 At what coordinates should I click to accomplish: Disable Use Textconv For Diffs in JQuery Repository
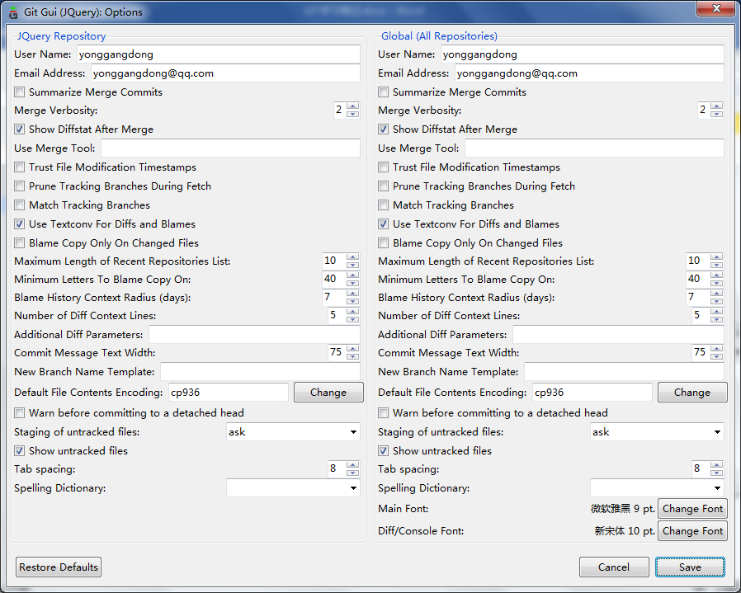point(19,224)
